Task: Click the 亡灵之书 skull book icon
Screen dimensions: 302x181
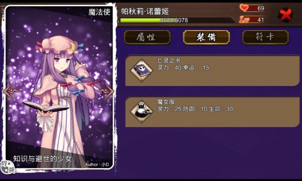Action: (x=142, y=70)
